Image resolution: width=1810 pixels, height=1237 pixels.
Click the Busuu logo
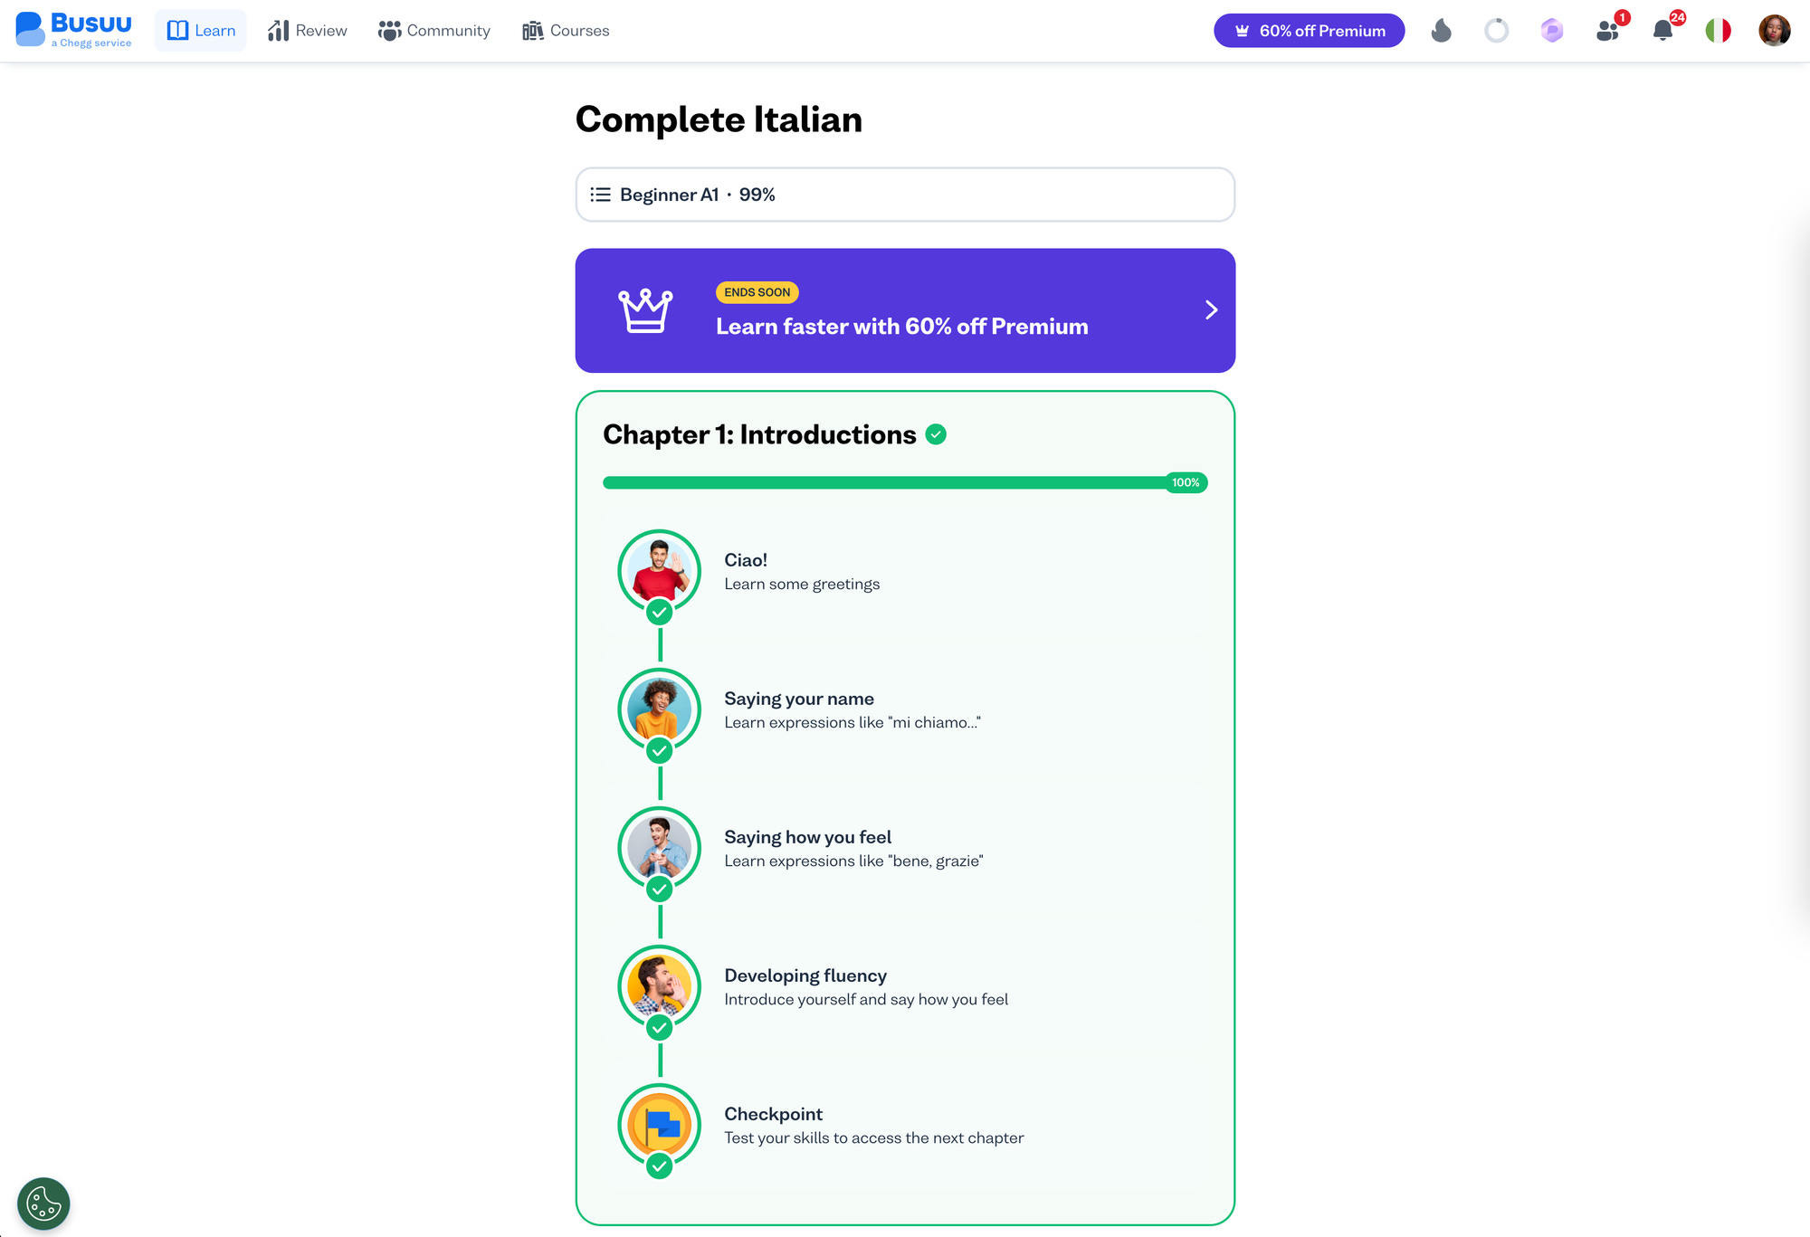click(x=73, y=30)
